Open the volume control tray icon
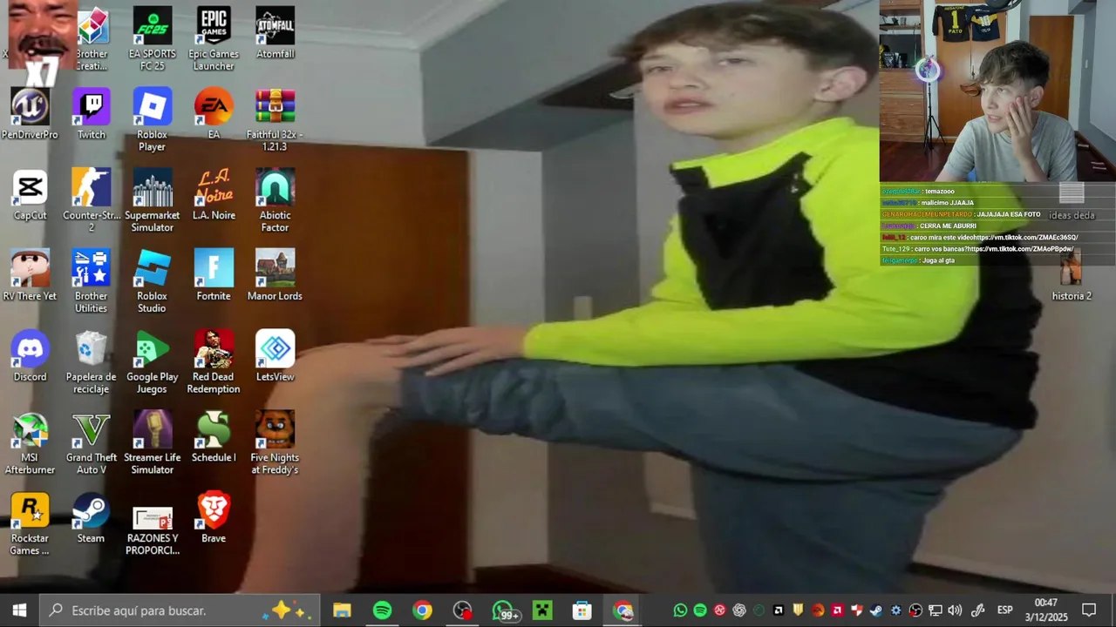This screenshot has width=1116, height=627. coord(955,610)
